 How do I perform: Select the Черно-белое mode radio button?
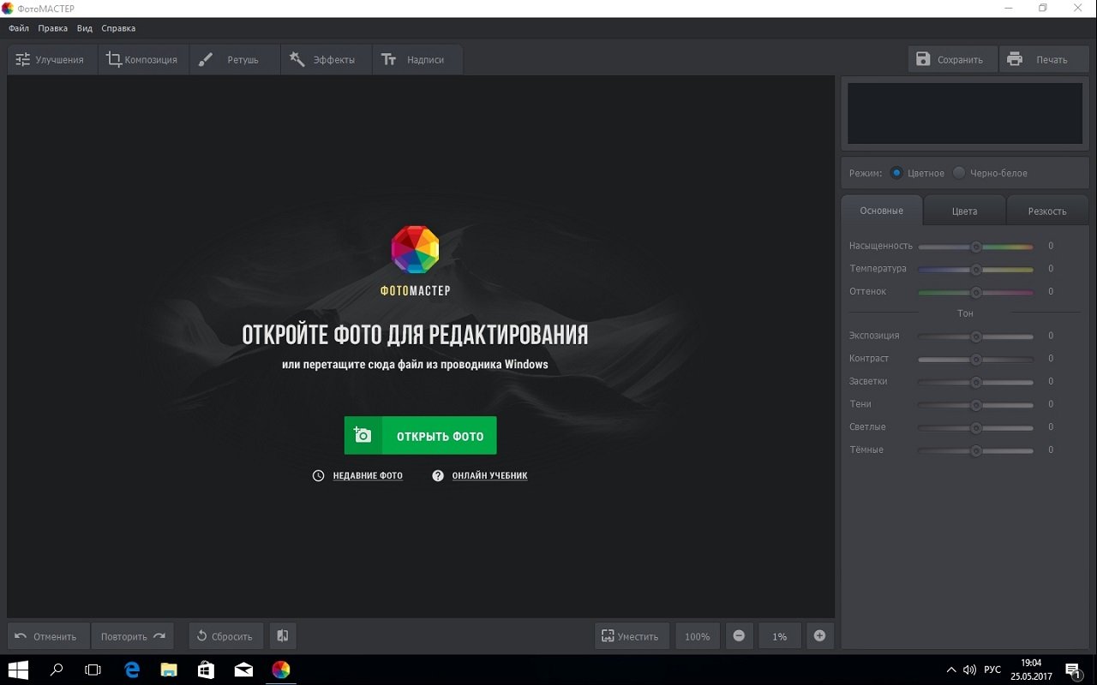[959, 173]
